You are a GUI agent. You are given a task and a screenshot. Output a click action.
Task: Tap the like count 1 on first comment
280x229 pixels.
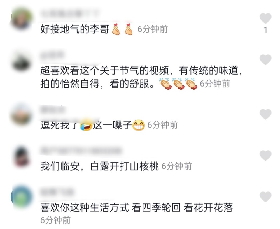tap(265, 30)
